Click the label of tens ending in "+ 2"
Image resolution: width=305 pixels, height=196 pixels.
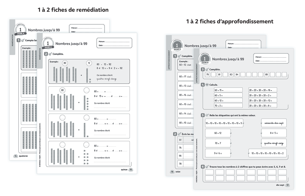pyautogui.click(x=267, y=153)
